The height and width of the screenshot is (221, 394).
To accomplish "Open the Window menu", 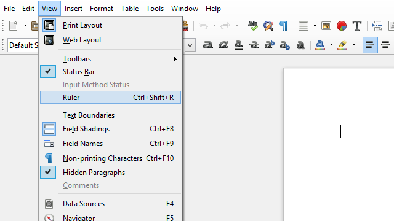I will (x=185, y=9).
